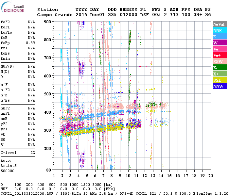The height and width of the screenshot is (196, 229).
Task: Click the foEs parameter label
Action: (x=5, y=53)
